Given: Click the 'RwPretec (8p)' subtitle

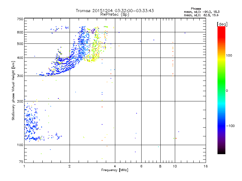Looking at the screenshot, I should click(x=115, y=14).
